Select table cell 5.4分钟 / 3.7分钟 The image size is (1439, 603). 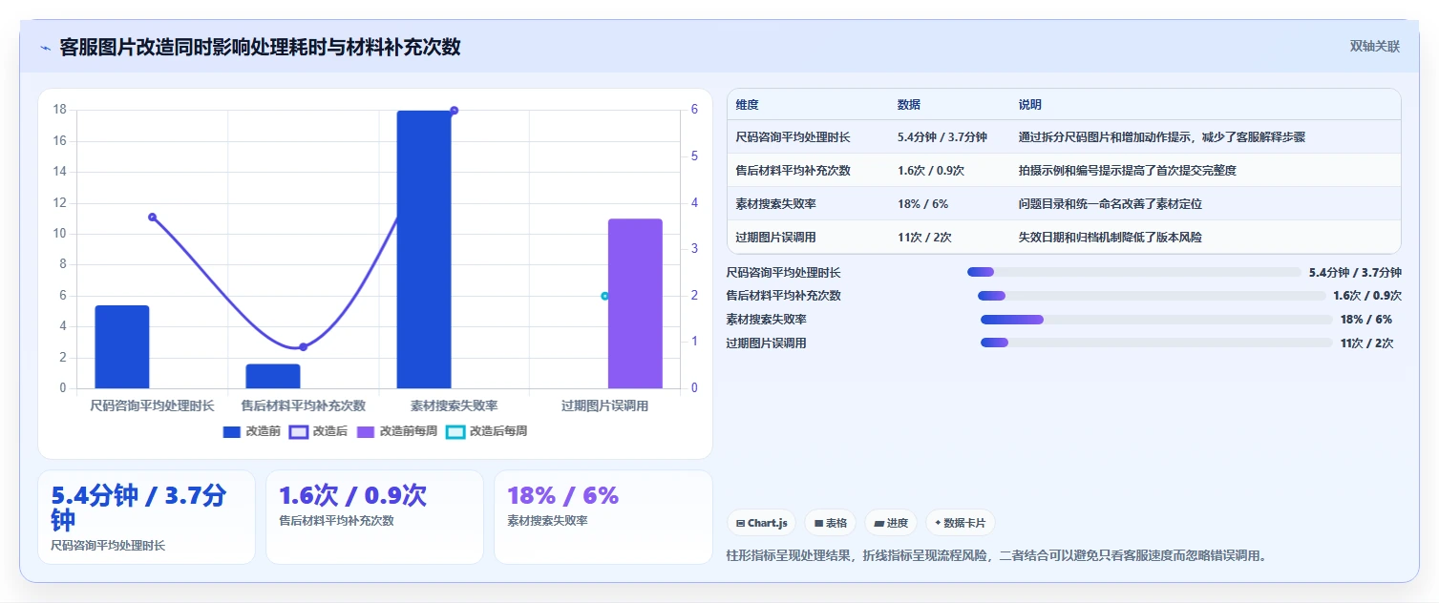pos(942,137)
